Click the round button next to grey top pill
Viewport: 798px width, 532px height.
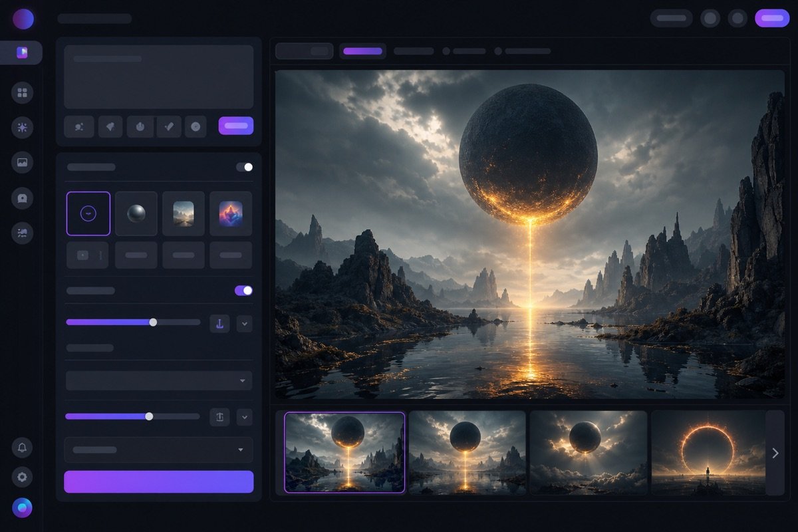(710, 18)
